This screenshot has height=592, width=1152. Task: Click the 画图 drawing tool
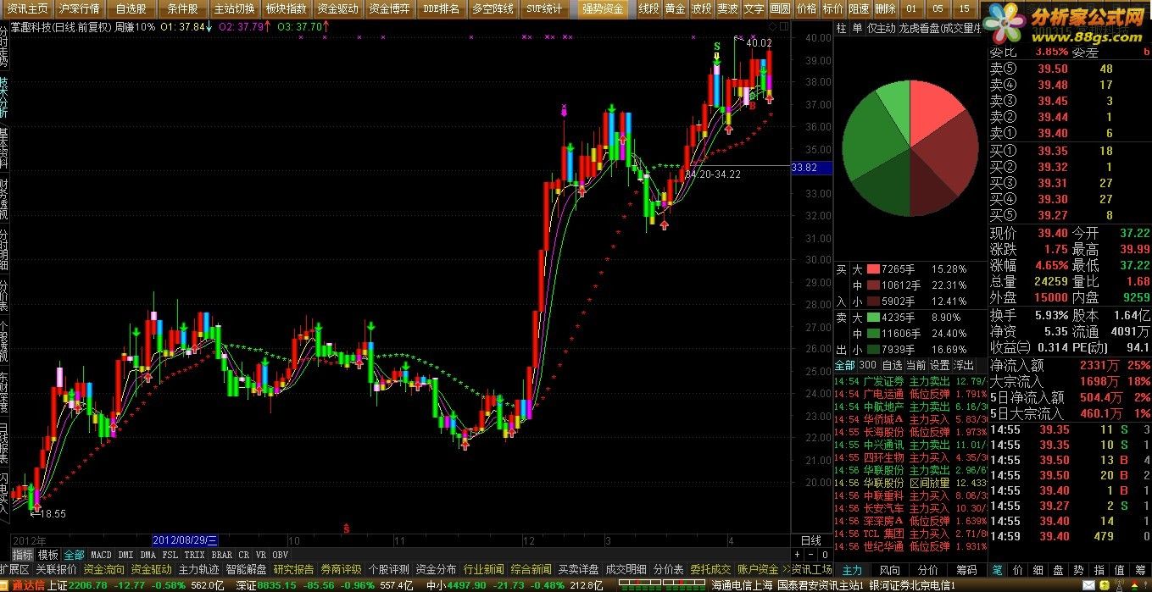[x=780, y=8]
